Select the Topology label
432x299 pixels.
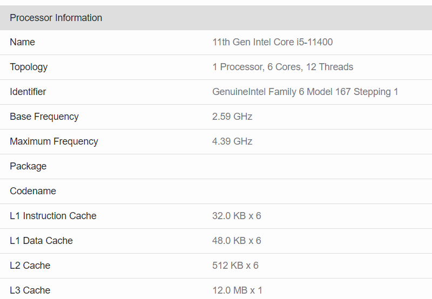(x=29, y=67)
